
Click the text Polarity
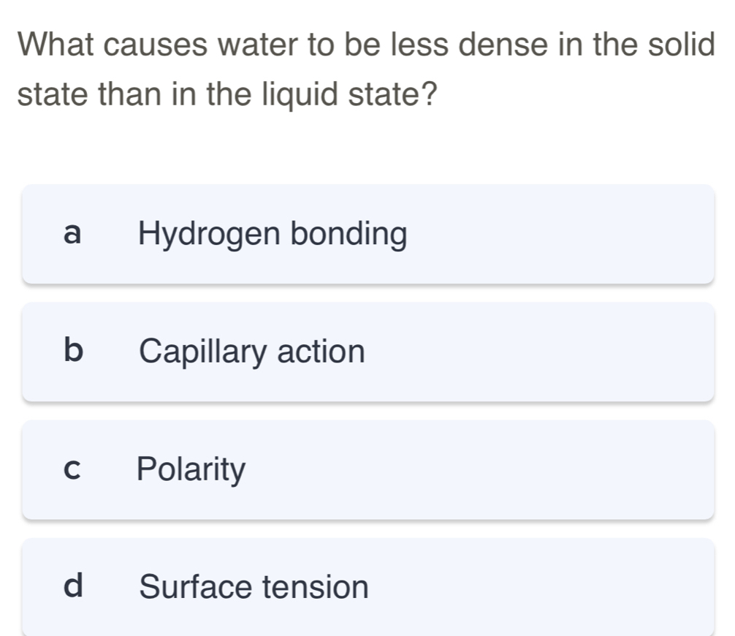pos(190,470)
